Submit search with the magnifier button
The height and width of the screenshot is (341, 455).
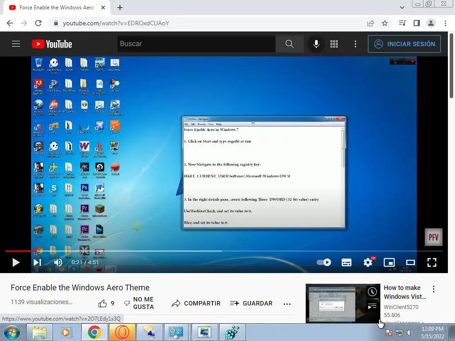(x=289, y=44)
